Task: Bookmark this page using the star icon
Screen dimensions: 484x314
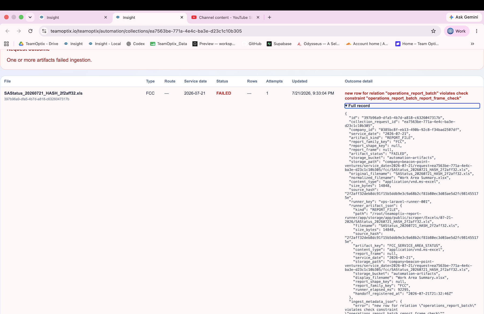Action: 433,31
